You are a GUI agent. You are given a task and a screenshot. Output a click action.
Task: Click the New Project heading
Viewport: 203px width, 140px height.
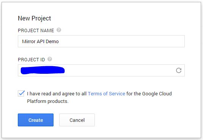(x=35, y=19)
